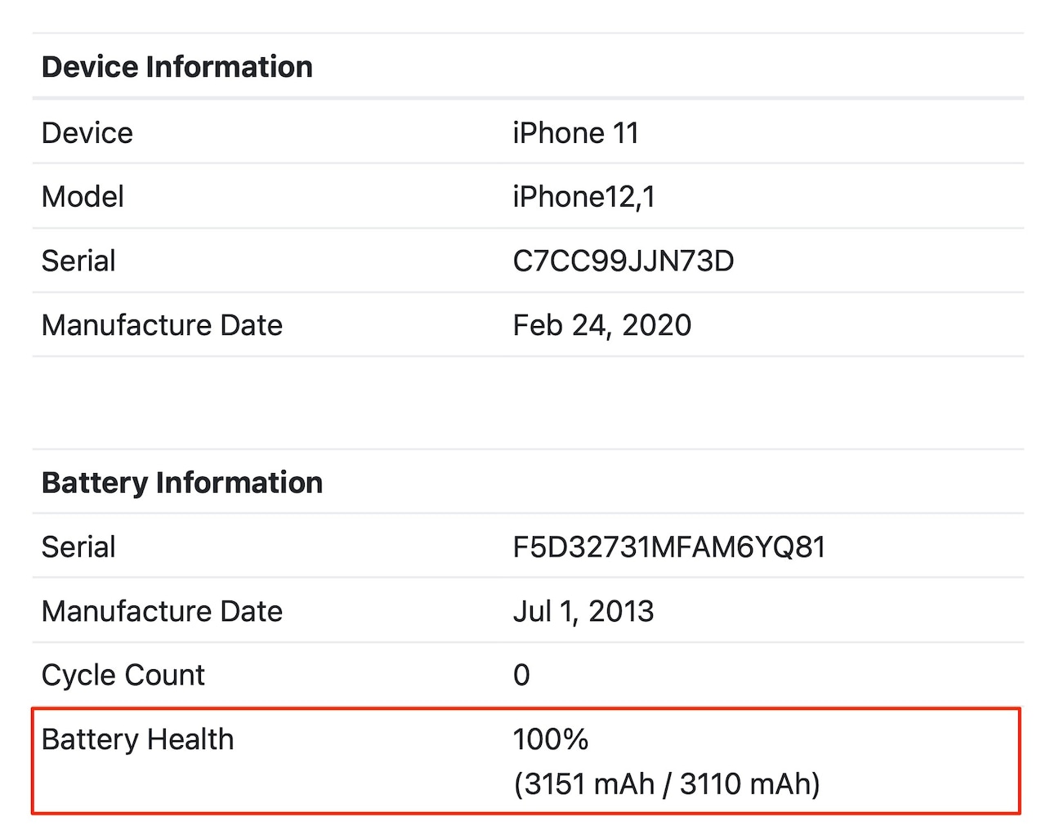1046x826 pixels.
Task: Click the device Manufacture Date label
Action: coord(162,325)
